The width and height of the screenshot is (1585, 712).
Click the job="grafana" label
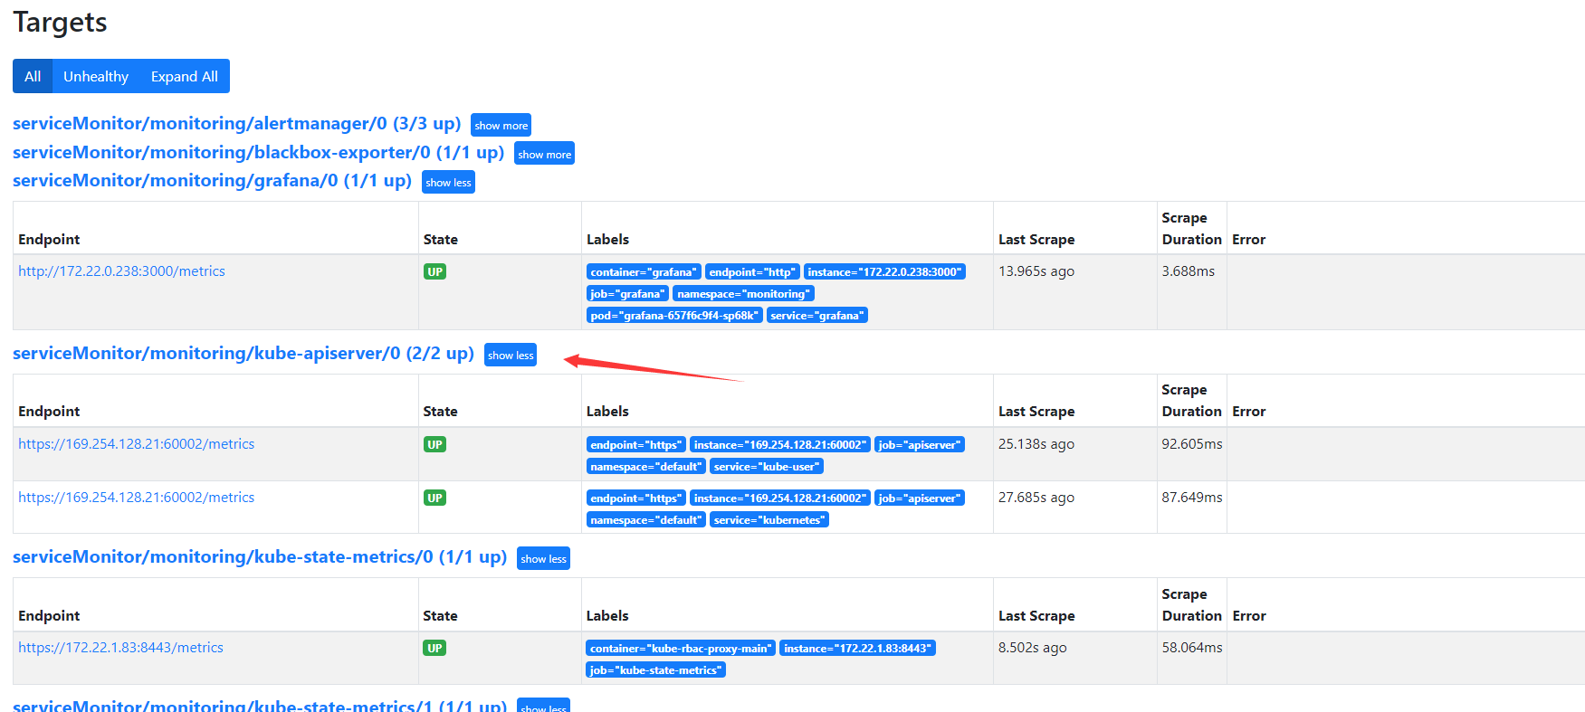pyautogui.click(x=627, y=294)
